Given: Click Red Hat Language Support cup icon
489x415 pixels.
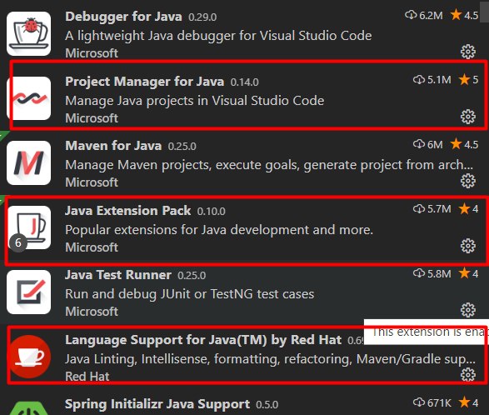Looking at the screenshot, I should 28,357.
